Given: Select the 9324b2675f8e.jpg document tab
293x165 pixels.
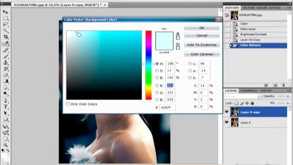Looking at the screenshot, I should (x=60, y=5).
